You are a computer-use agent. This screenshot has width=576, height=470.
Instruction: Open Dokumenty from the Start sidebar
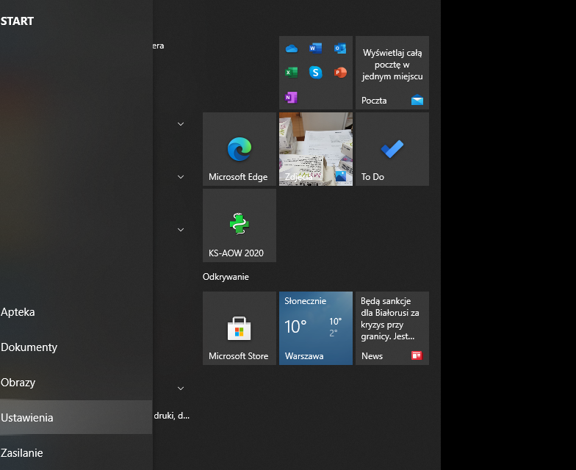coord(76,347)
